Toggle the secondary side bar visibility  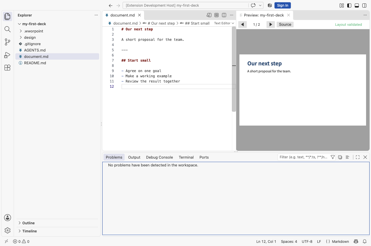coord(364,5)
